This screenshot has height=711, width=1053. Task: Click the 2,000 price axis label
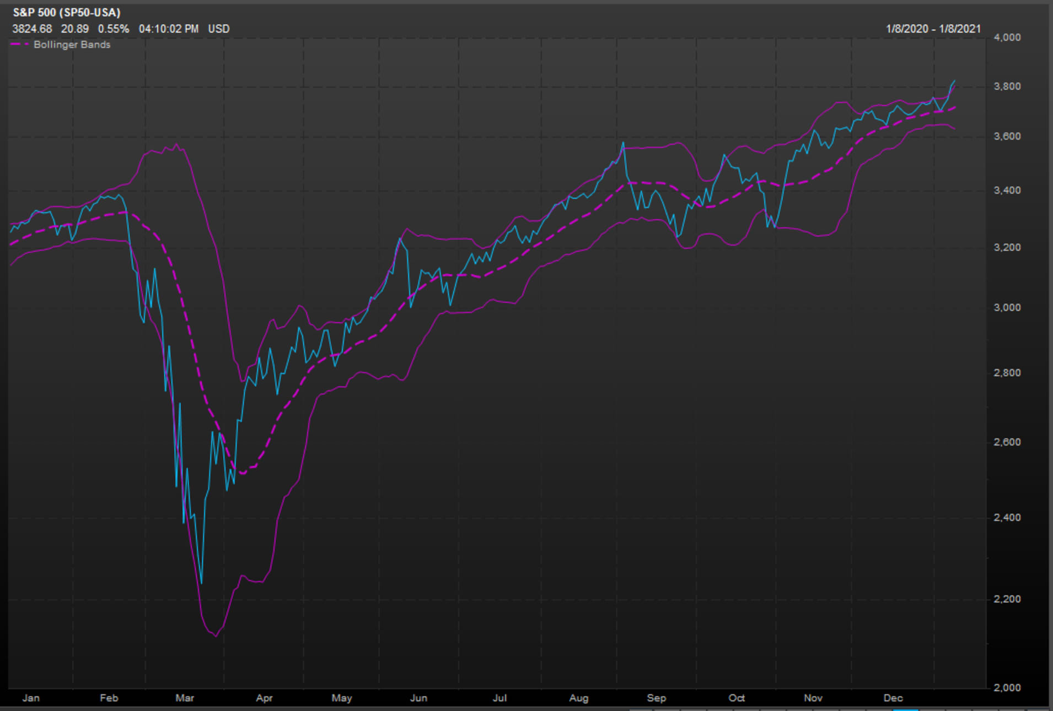click(x=1007, y=687)
